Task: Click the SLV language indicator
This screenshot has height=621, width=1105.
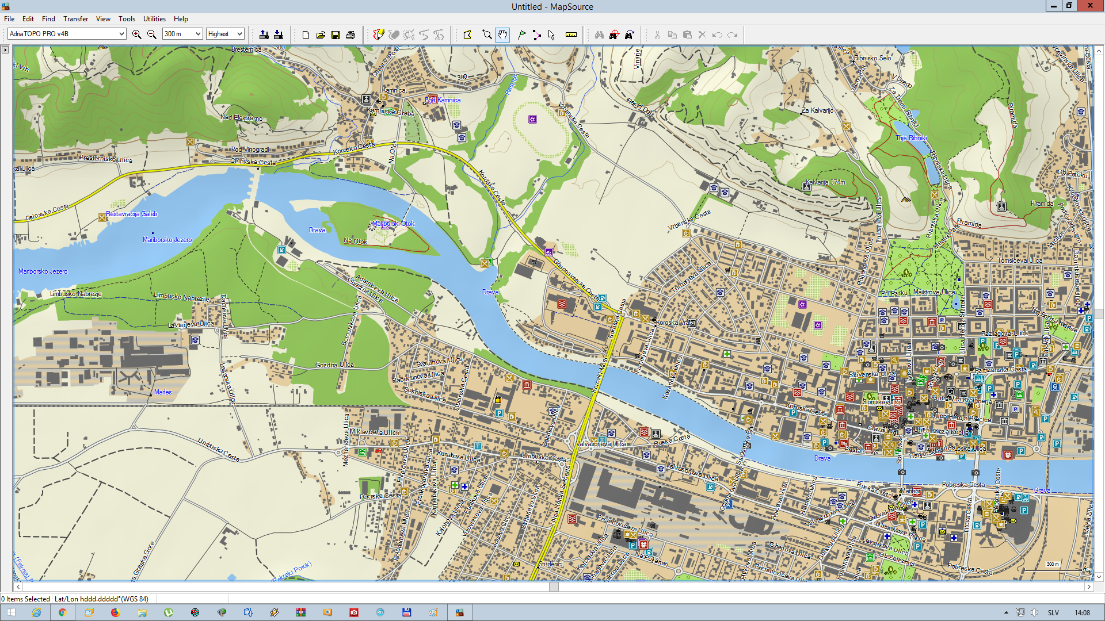Action: click(x=1053, y=612)
